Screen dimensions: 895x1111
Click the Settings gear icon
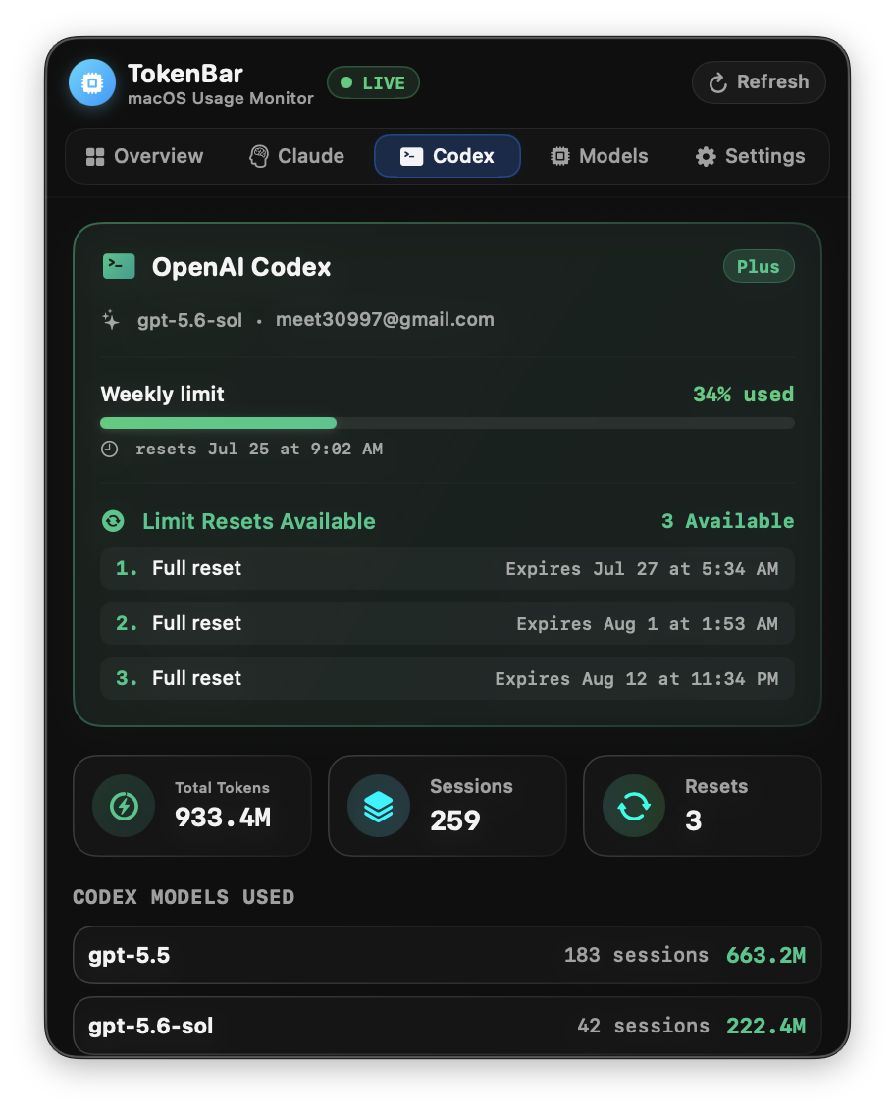706,157
